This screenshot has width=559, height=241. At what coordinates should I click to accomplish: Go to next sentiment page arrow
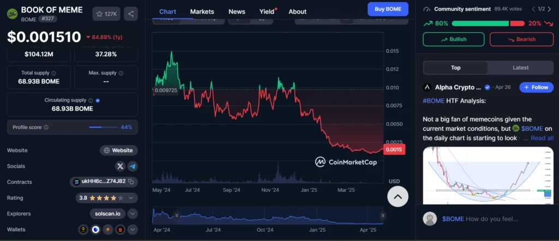550,9
